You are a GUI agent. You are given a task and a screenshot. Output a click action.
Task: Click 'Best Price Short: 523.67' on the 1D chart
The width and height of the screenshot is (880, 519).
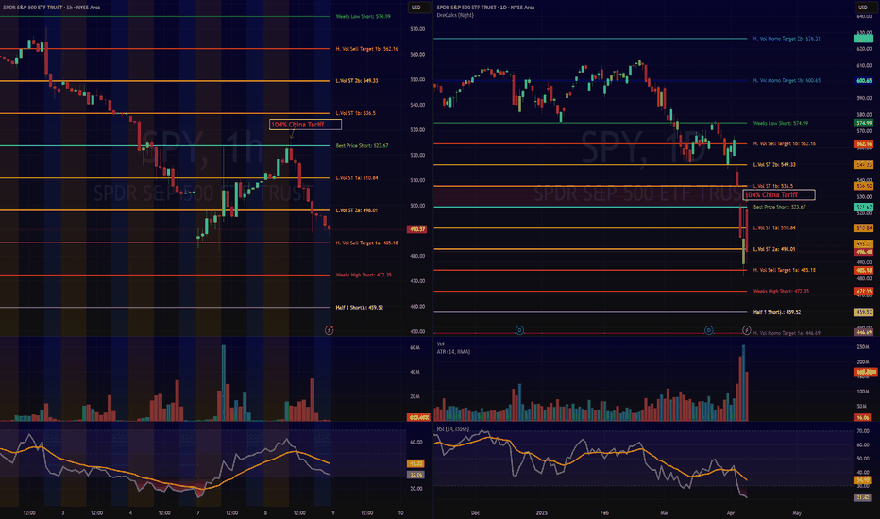pos(780,207)
